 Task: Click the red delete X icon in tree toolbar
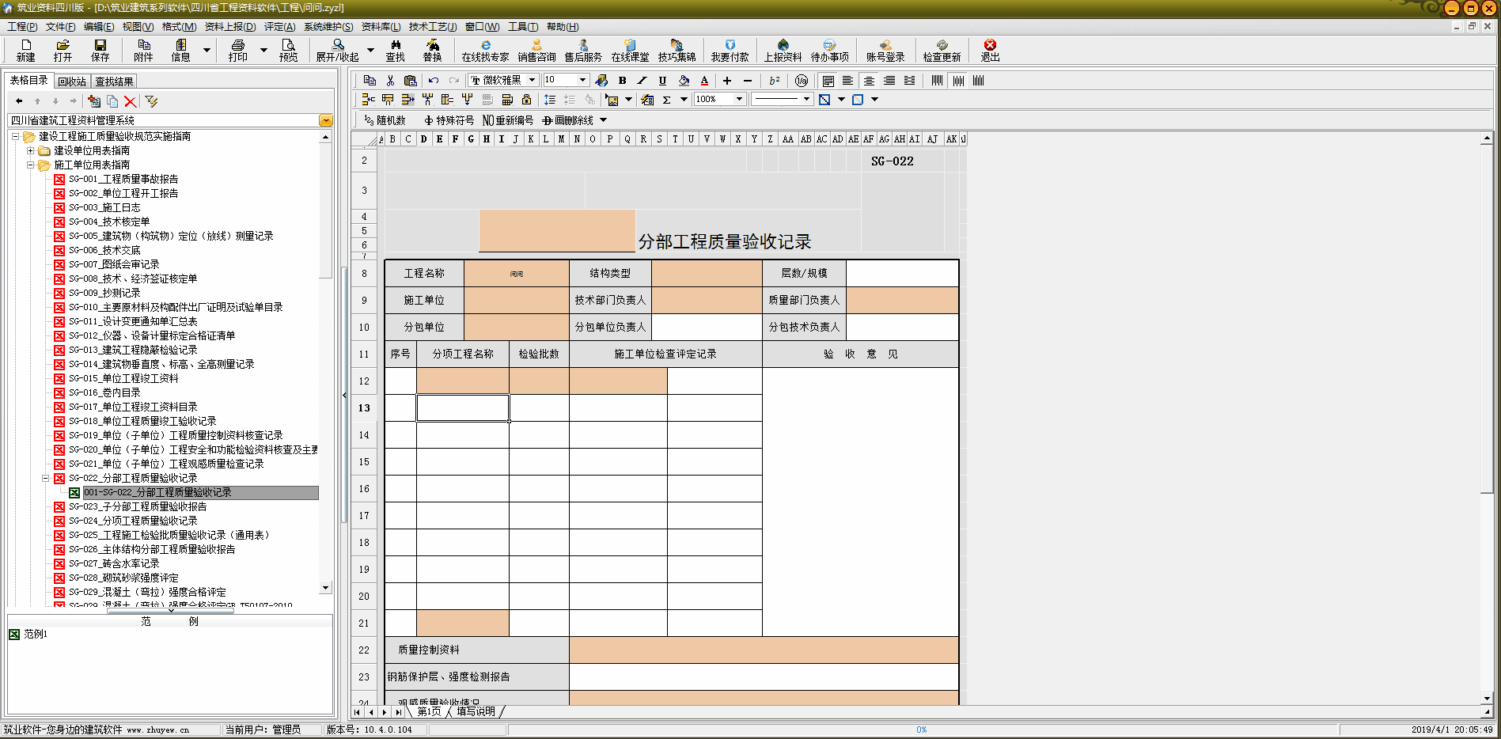[131, 101]
